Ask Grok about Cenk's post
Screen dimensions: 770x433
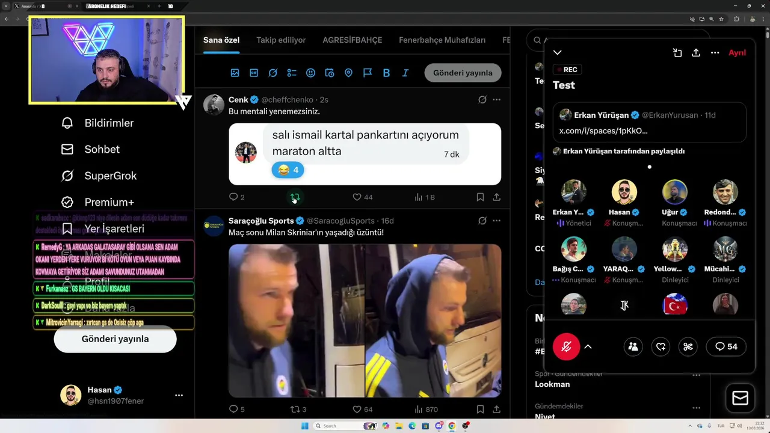click(x=482, y=100)
